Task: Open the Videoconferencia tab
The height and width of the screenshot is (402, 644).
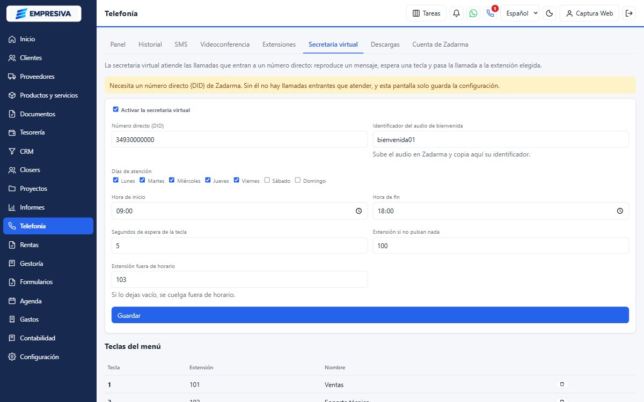Action: pos(225,44)
